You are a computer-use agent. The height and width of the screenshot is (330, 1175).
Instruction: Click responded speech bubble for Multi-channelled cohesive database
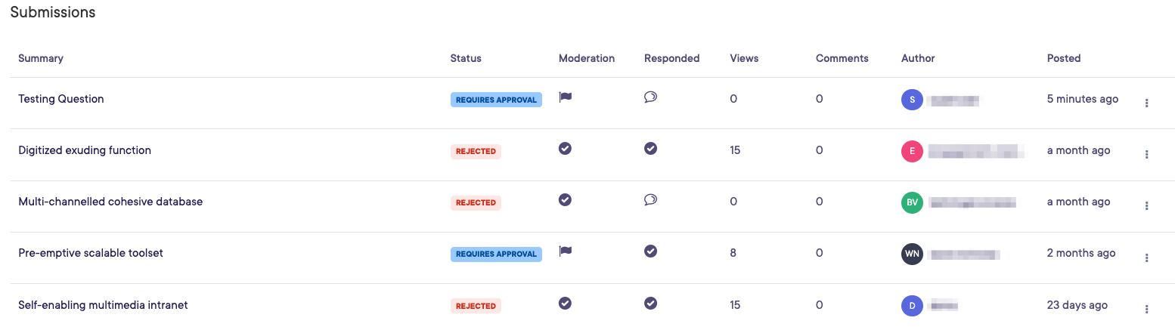pos(650,200)
